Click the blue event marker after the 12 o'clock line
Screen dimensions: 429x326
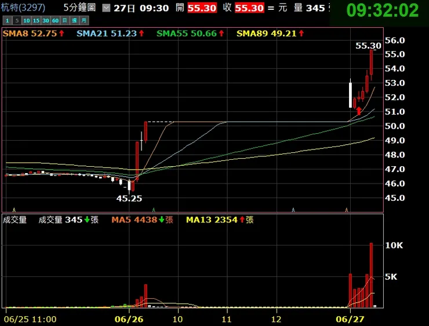point(293,210)
